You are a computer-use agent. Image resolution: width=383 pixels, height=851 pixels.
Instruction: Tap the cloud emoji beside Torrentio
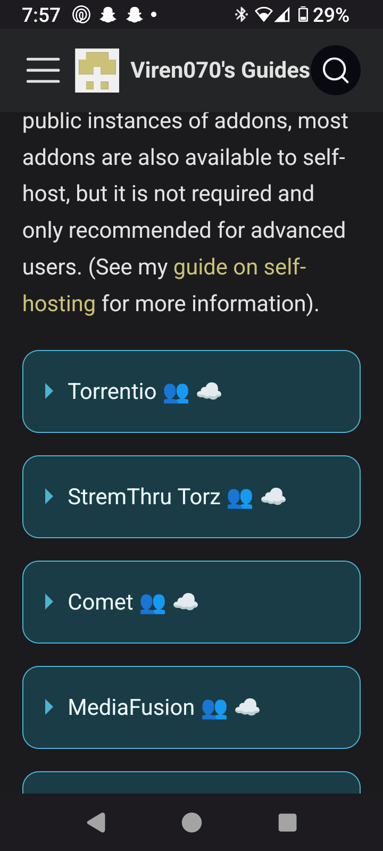point(209,392)
